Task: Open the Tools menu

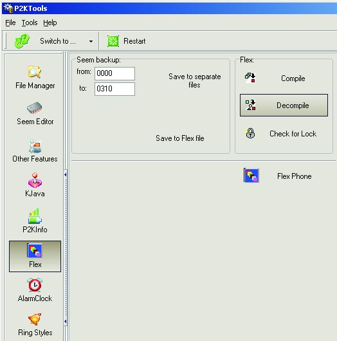Action: point(30,23)
